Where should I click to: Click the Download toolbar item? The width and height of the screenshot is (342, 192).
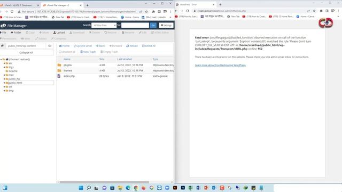point(77,33)
